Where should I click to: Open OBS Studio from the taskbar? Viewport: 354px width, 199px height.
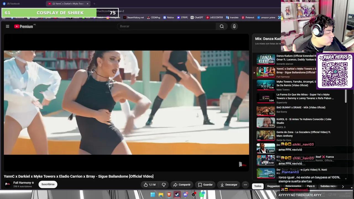pyautogui.click(x=193, y=195)
